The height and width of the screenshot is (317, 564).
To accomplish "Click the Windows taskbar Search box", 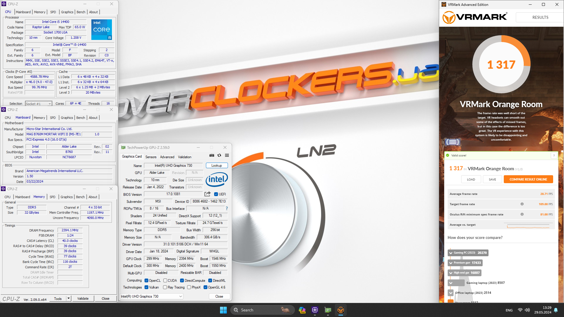I will 263,310.
